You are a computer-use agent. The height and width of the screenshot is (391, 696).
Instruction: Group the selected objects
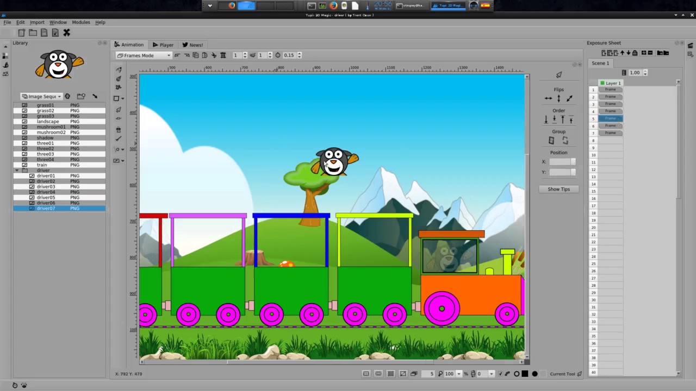pyautogui.click(x=551, y=140)
